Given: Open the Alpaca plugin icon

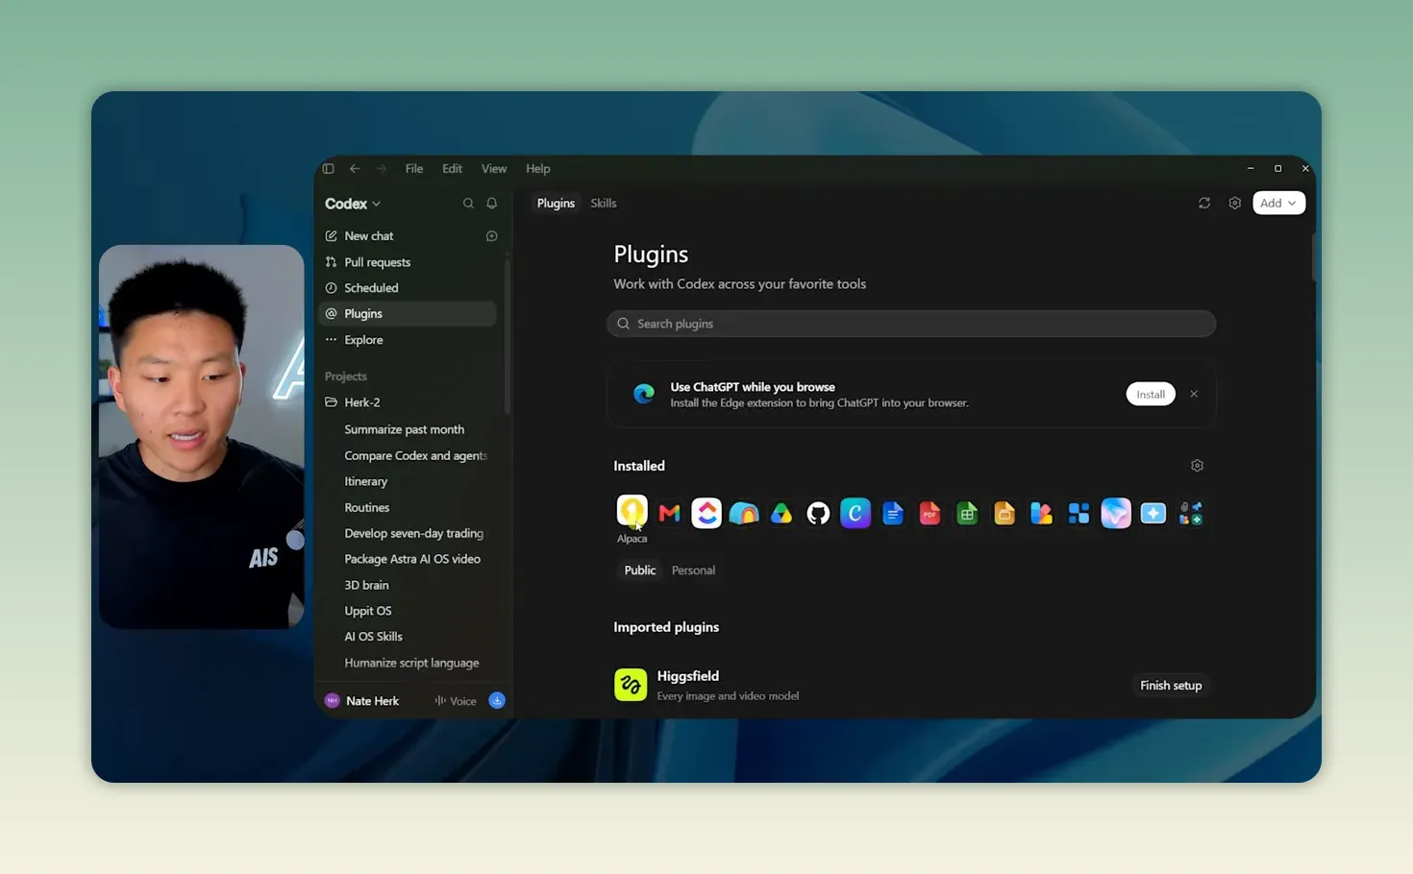Looking at the screenshot, I should (x=632, y=512).
